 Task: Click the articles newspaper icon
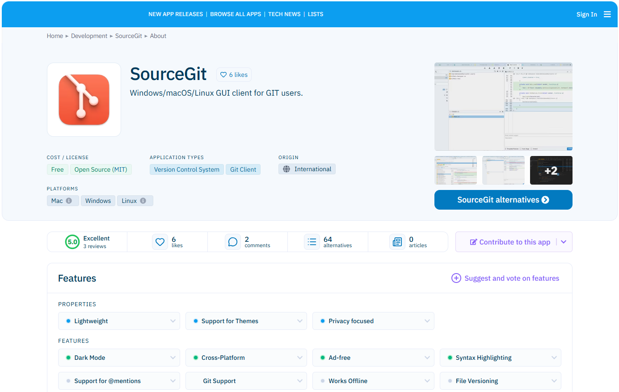(397, 242)
